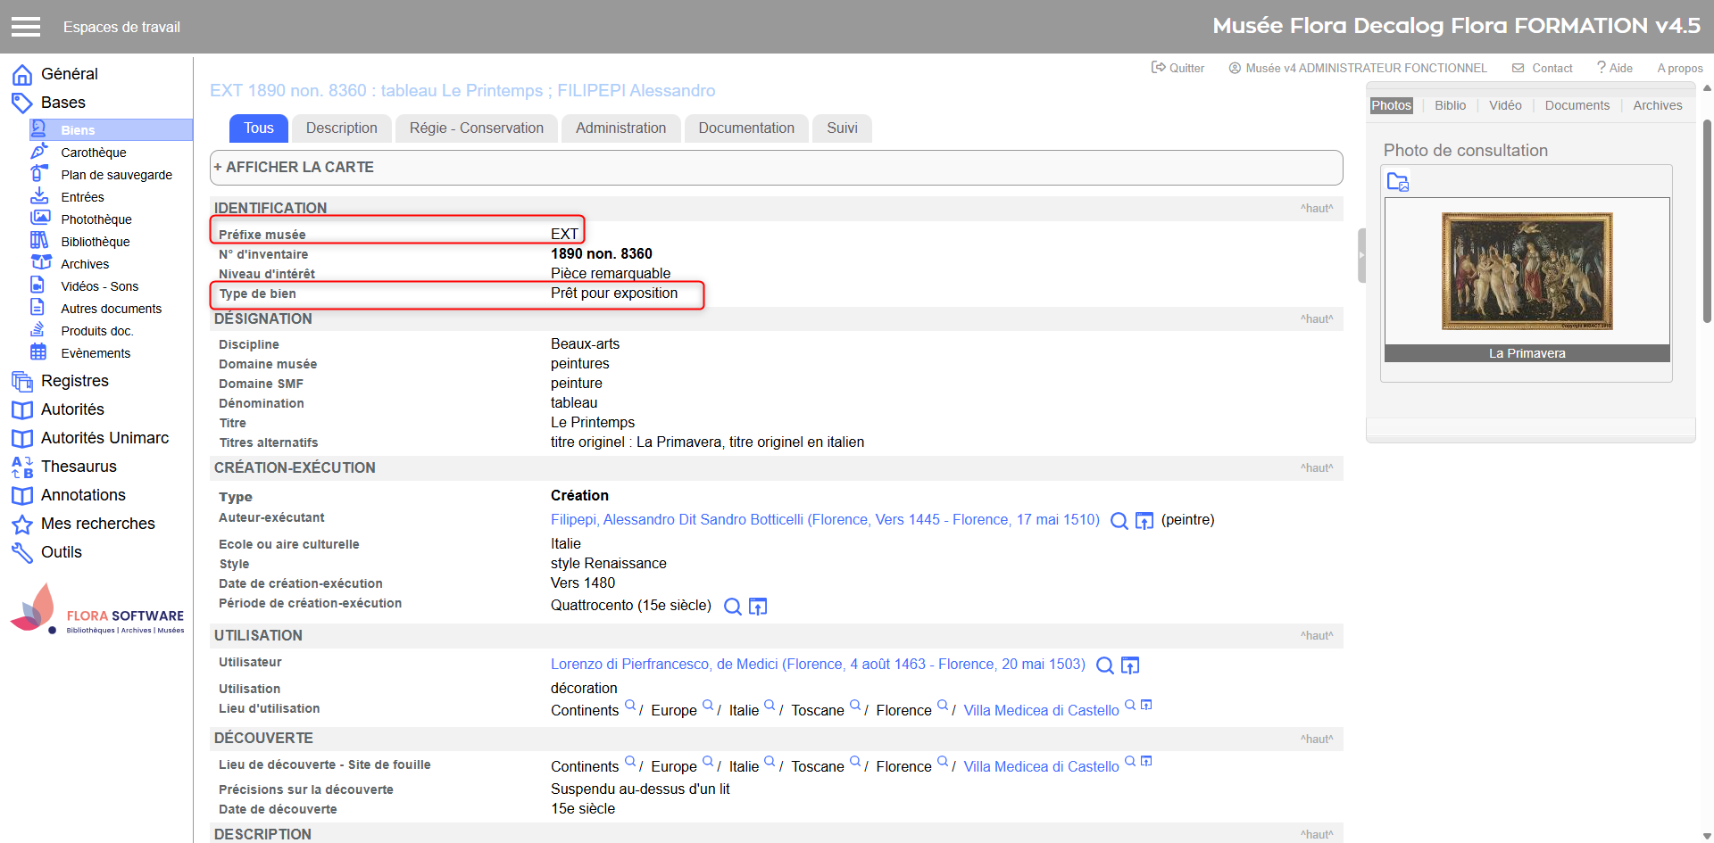Click search icon next to Lorenzo de Medici
This screenshot has width=1714, height=843.
point(1104,665)
